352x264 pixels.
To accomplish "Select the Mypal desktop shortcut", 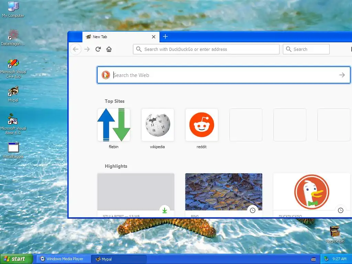I will pyautogui.click(x=13, y=94).
